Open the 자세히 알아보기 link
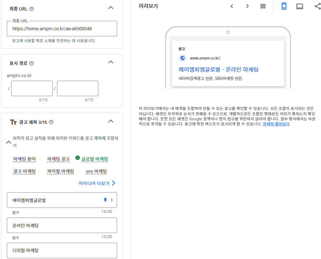This screenshot has height=259, width=321. 276,124
